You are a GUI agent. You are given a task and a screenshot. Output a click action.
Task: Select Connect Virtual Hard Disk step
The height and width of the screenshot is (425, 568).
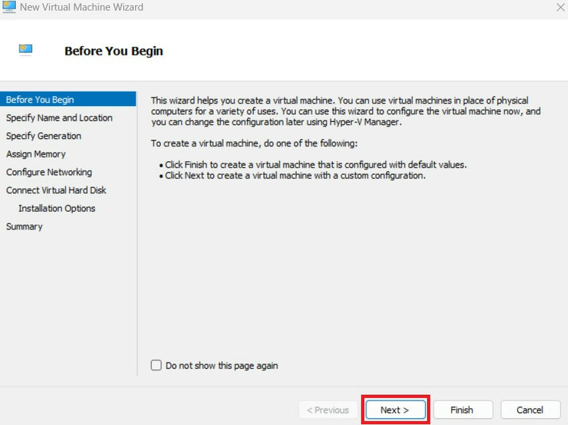click(x=57, y=190)
